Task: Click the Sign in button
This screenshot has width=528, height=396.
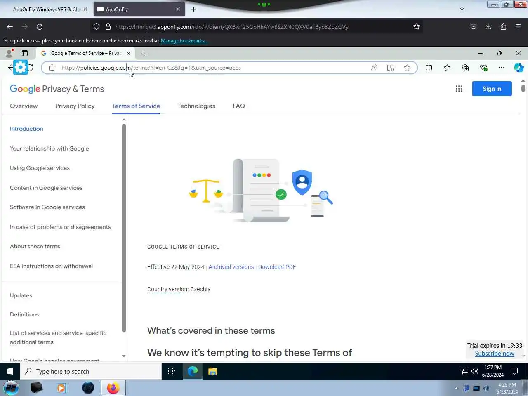Action: [x=492, y=89]
